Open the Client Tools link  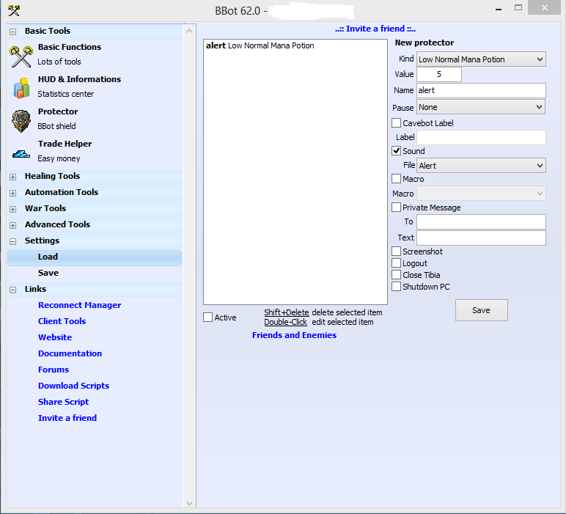[x=62, y=321]
